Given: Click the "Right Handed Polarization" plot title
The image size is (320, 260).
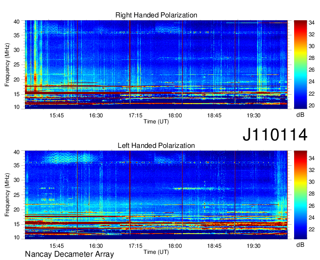Looking at the screenshot, I should (156, 15).
